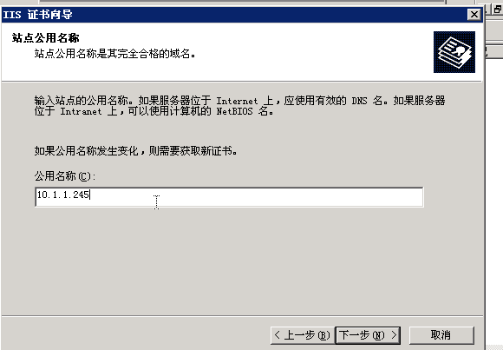The image size is (503, 350).
Task: Close the IIS 证书向导 dialog
Action: click(474, 15)
